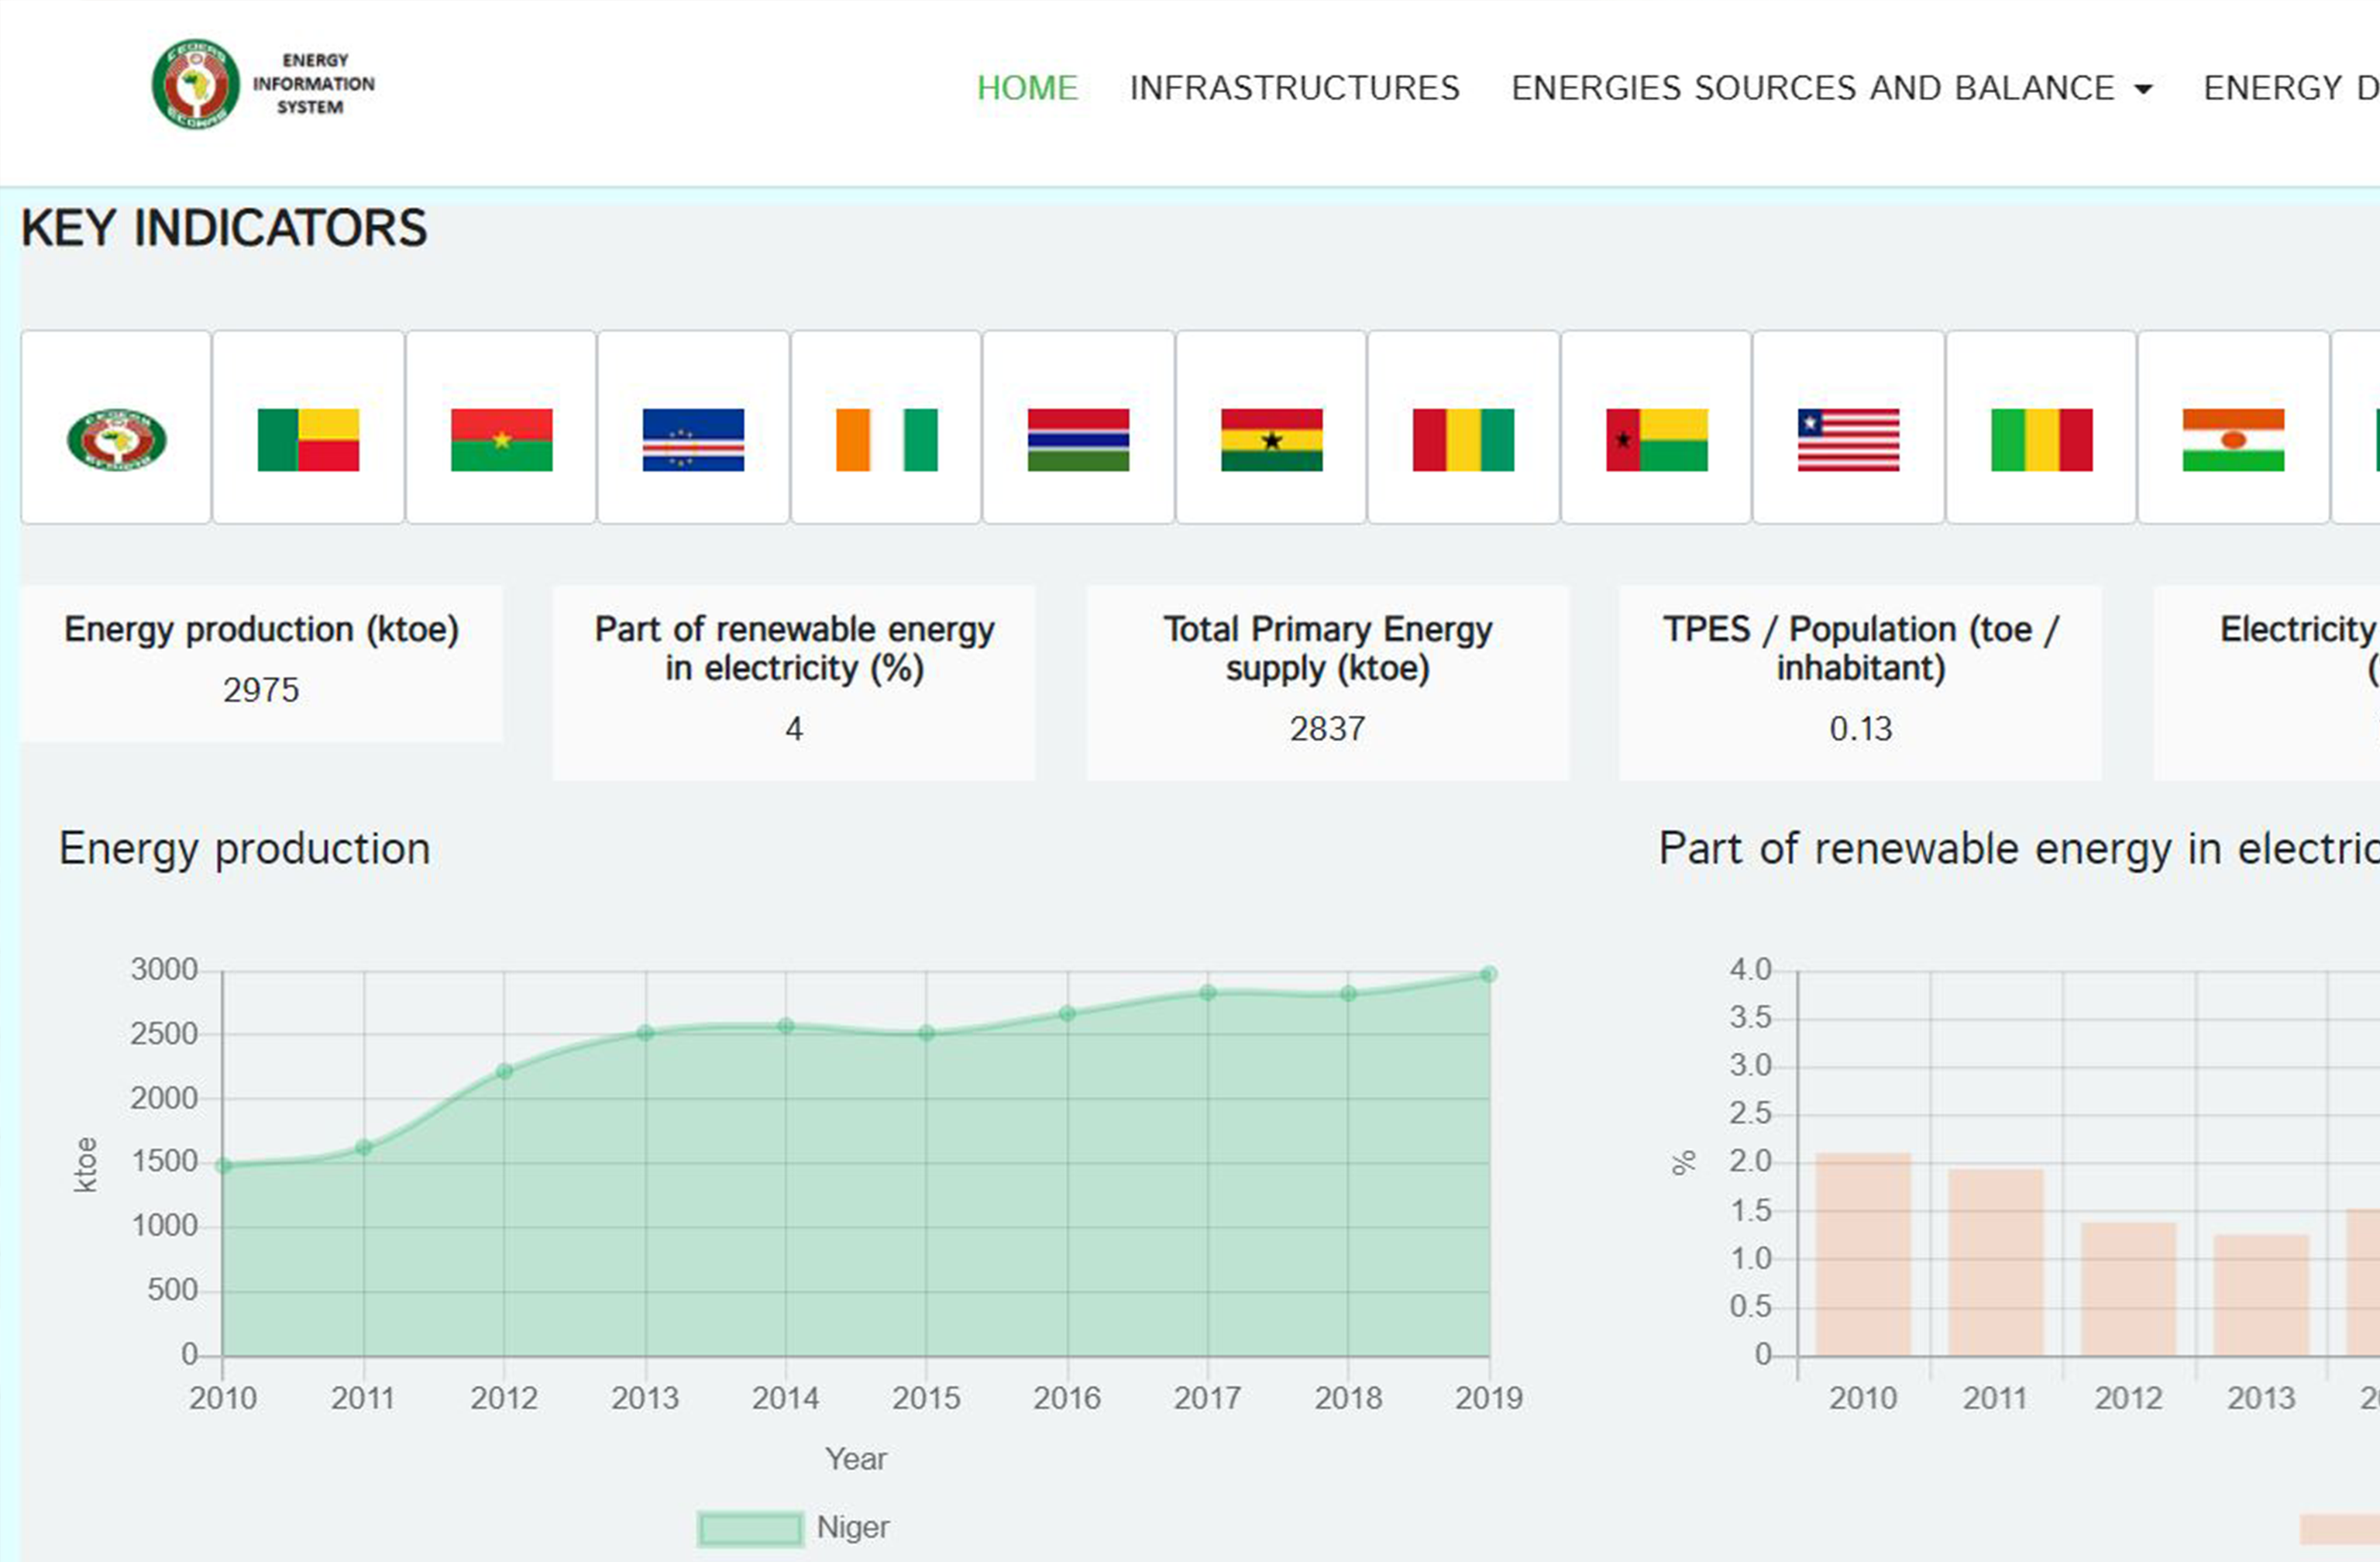
Task: Click the Energy production (ktoe) indicator card
Action: click(261, 664)
